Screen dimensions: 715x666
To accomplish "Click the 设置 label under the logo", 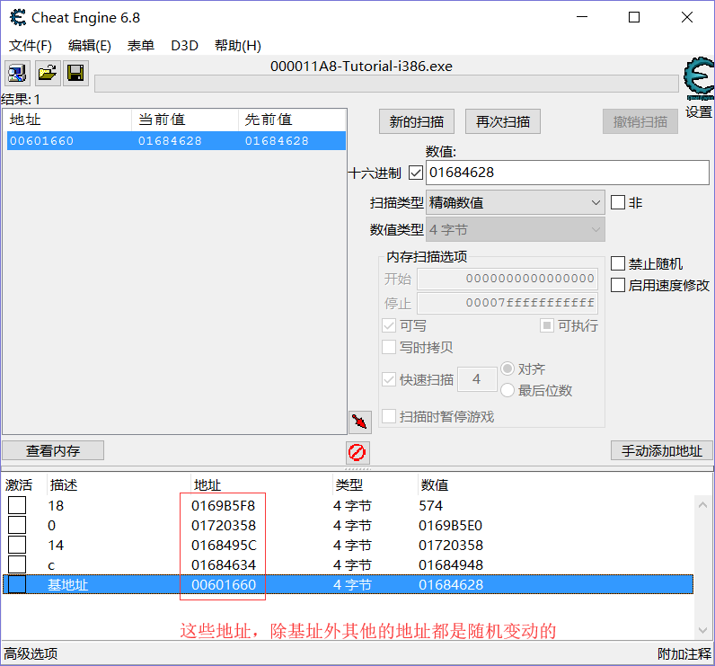I will pos(698,111).
